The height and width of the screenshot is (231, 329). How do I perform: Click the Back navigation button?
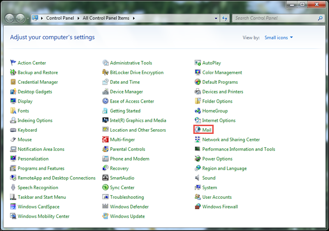coord(9,18)
